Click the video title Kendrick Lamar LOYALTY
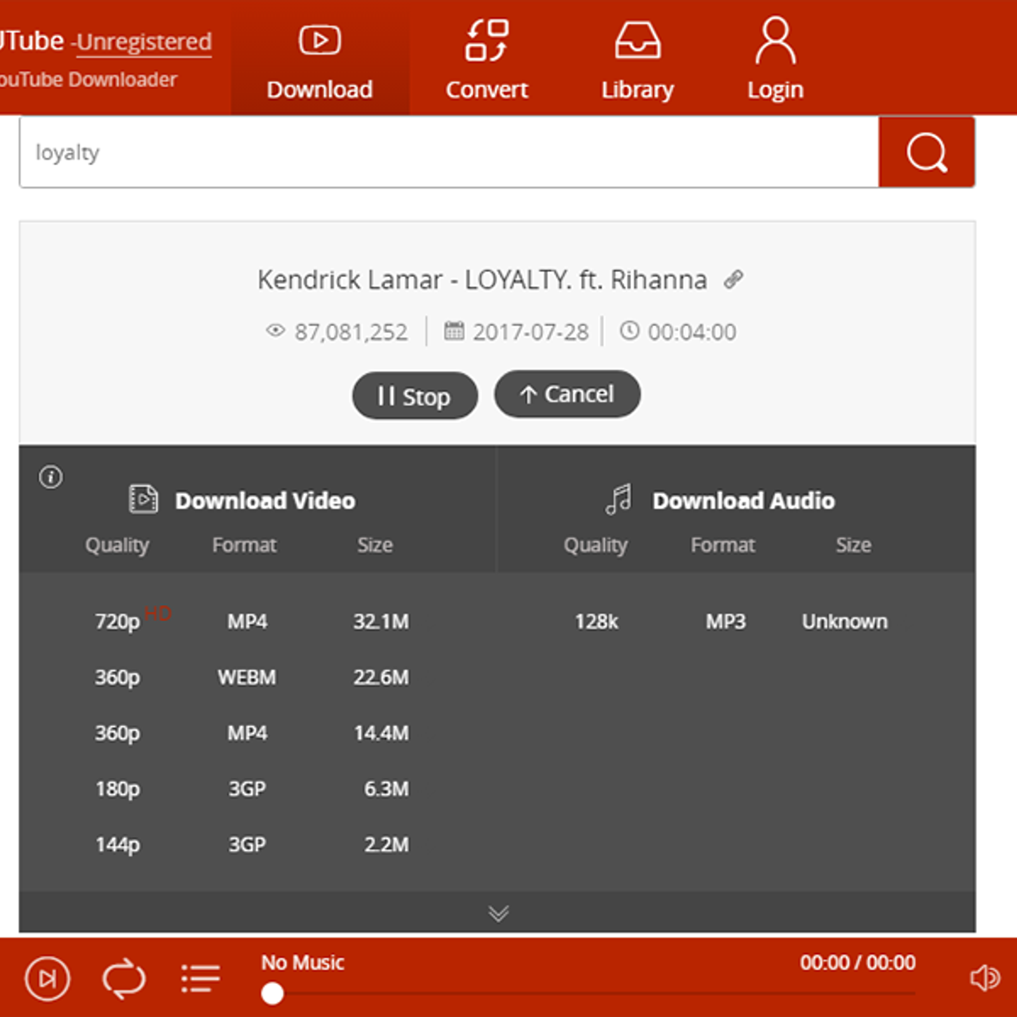The image size is (1017, 1017). coord(482,280)
